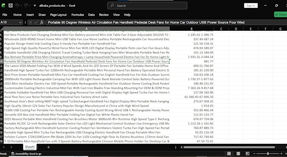This screenshot has width=287, height=157.
Task: Select cell with price 61-360.45-67-496.50
Action: (x=192, y=97)
